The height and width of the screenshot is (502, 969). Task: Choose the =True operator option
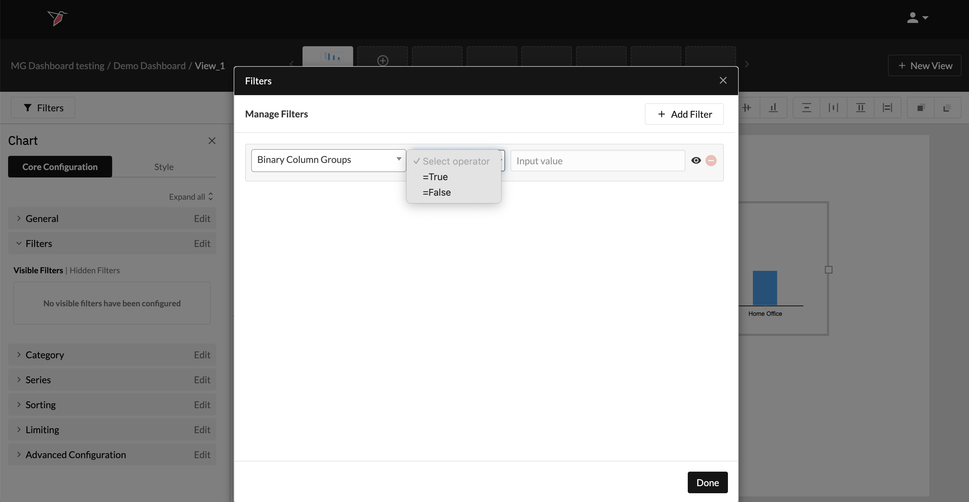(435, 177)
